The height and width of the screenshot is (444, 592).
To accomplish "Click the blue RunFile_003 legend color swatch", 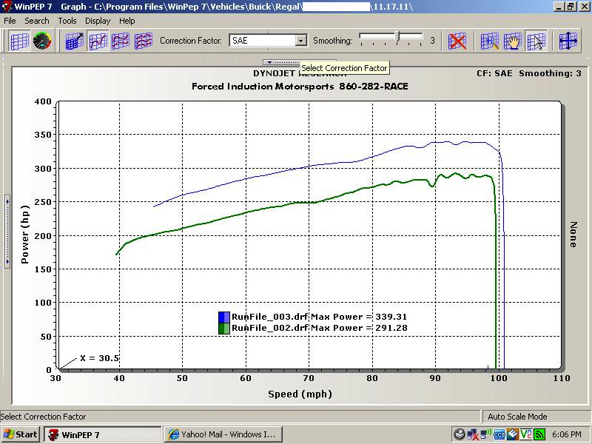I will [x=224, y=317].
